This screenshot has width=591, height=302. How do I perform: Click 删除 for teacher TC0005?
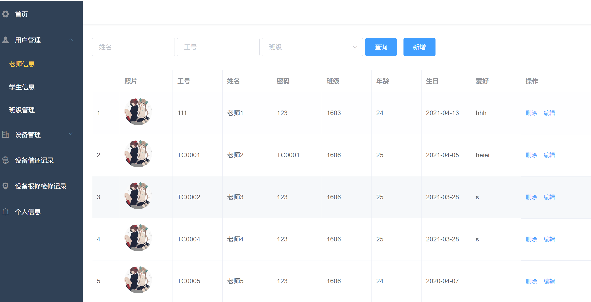[x=531, y=281]
